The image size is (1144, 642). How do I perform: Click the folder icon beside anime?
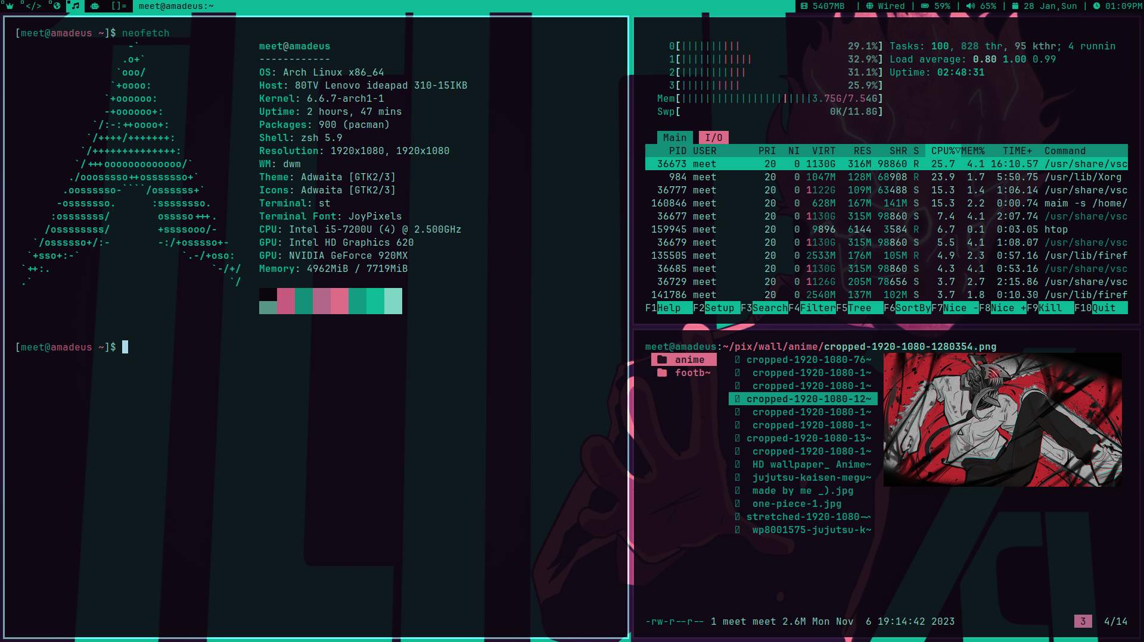tap(662, 359)
